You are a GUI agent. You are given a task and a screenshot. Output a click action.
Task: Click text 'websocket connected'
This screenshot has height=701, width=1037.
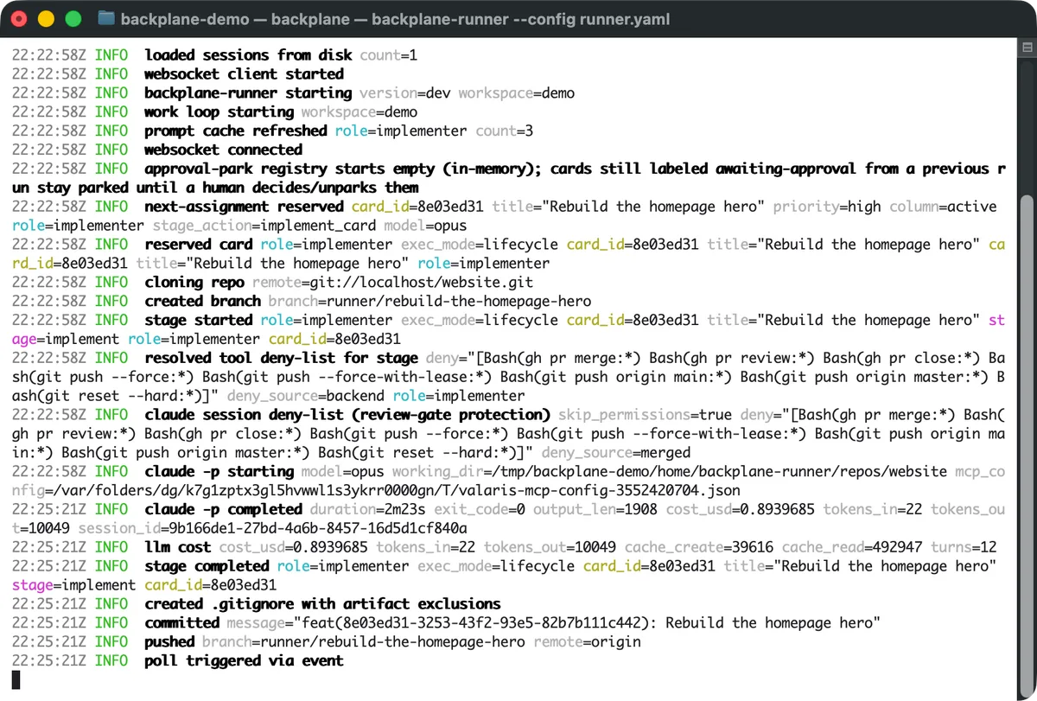tap(223, 150)
